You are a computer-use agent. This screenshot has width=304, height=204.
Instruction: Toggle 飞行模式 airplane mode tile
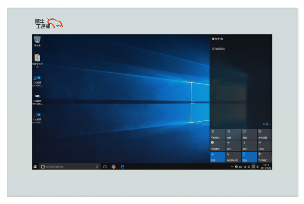[265, 157]
